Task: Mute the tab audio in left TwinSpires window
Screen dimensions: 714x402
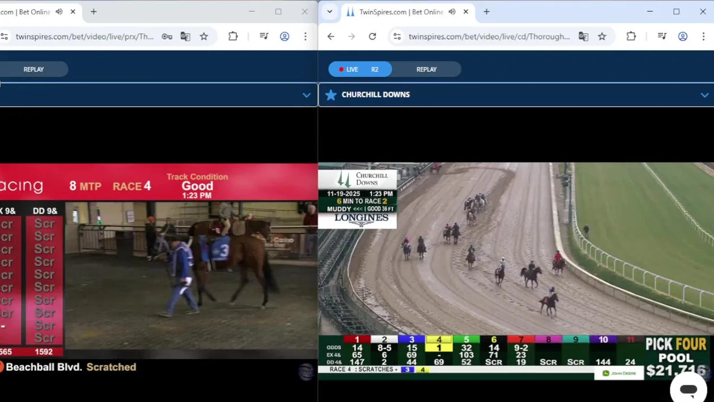Action: 59,12
